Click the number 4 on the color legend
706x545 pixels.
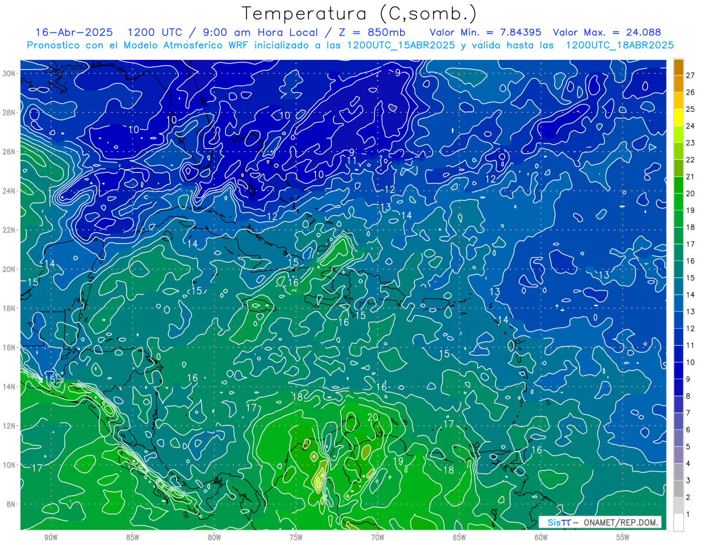click(x=689, y=464)
